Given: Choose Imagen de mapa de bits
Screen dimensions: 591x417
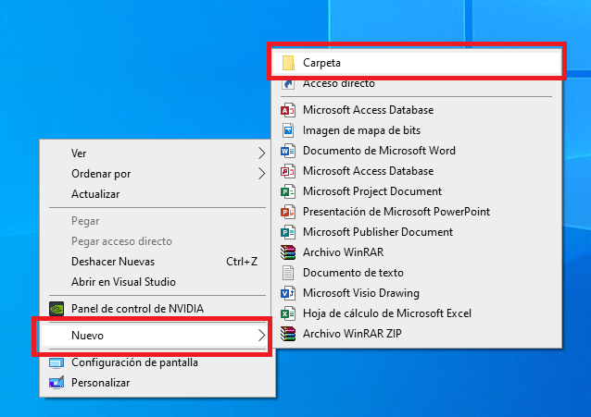Looking at the screenshot, I should click(x=361, y=130).
